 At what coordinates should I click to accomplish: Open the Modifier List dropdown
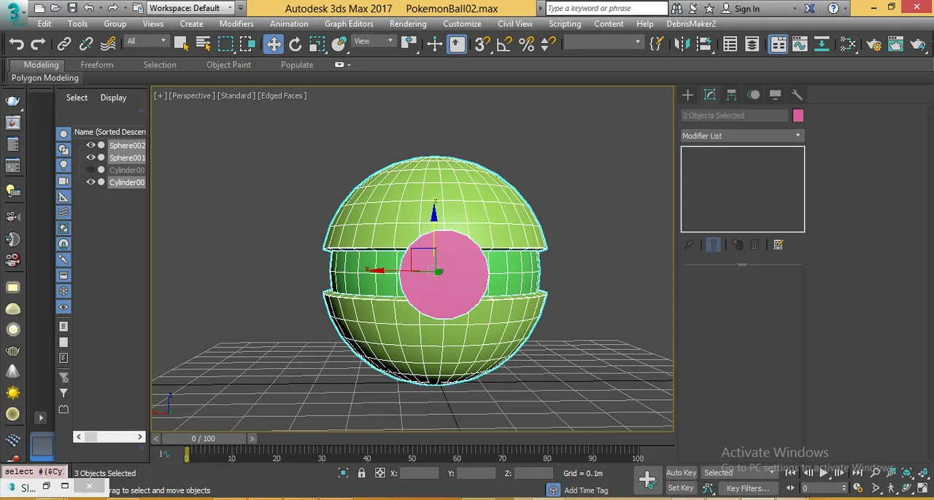click(742, 136)
